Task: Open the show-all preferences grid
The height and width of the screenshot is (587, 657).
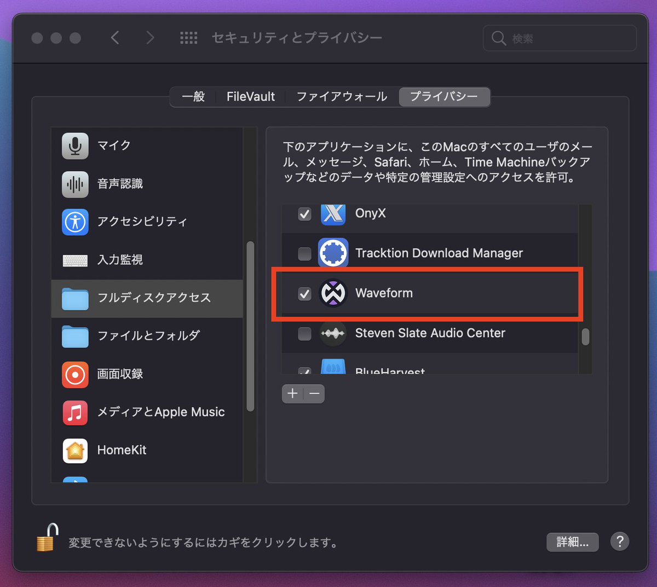Action: pos(188,38)
